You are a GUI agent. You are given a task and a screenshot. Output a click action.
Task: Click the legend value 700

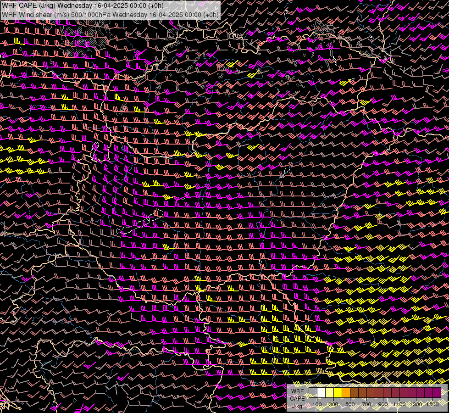coord(366,404)
